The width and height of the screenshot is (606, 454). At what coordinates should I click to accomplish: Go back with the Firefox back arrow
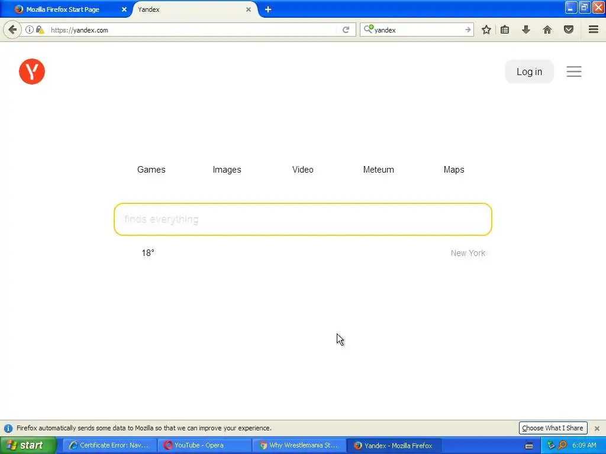[x=12, y=30]
